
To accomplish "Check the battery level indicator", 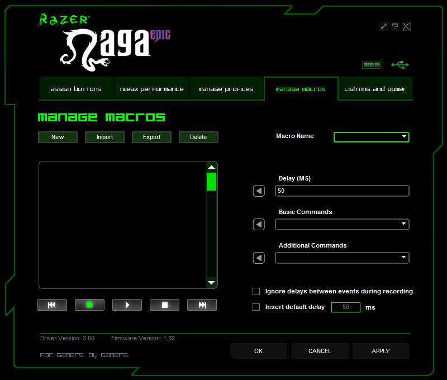I will (372, 65).
